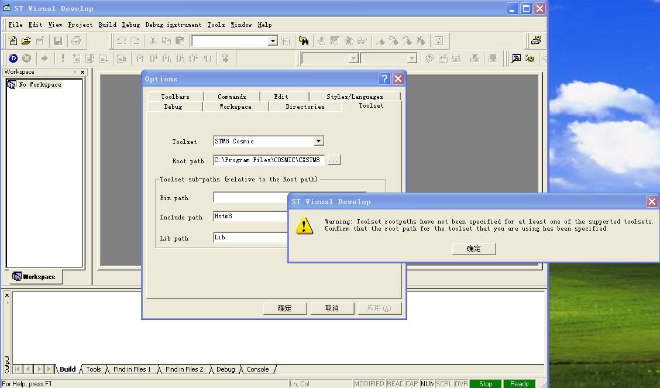The width and height of the screenshot is (660, 388).
Task: Click the Open file folder icon
Action: [x=26, y=41]
